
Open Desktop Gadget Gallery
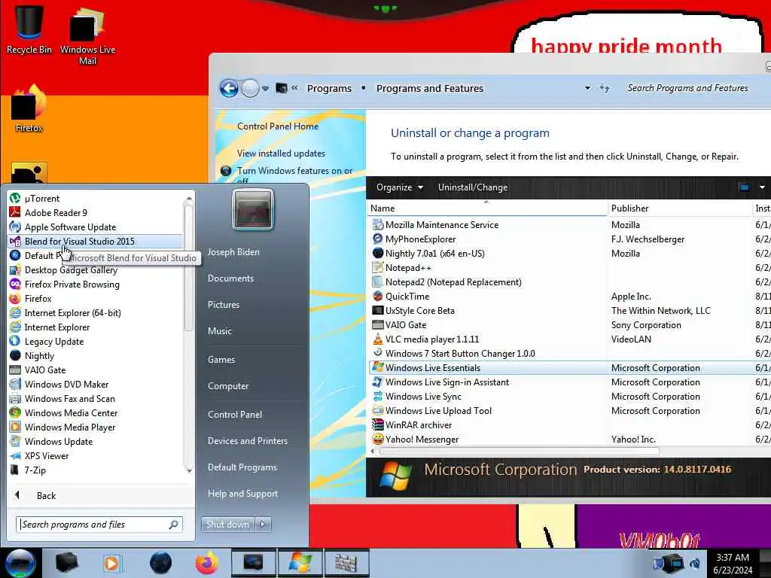click(x=96, y=270)
